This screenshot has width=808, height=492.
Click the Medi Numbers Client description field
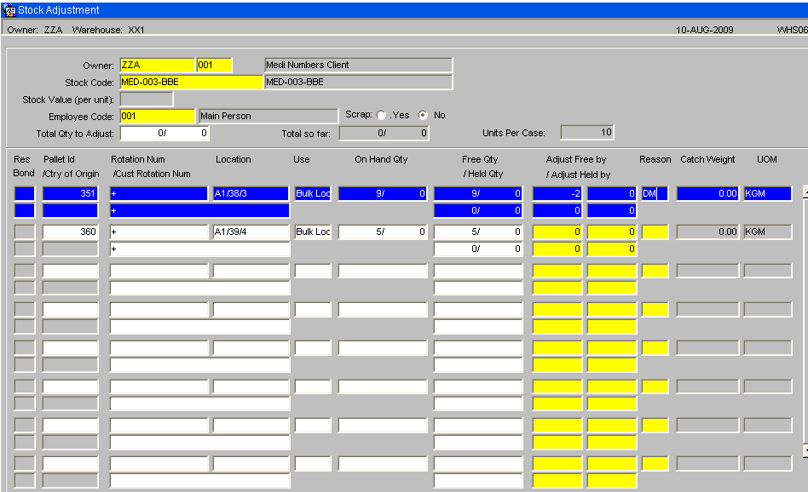point(359,65)
